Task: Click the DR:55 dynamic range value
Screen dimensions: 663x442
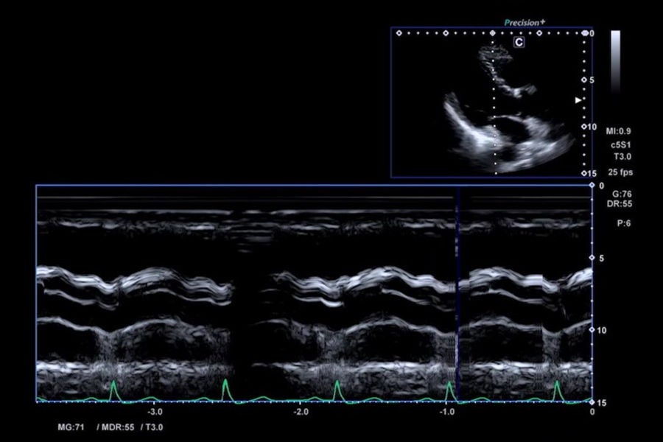Action: (x=620, y=204)
